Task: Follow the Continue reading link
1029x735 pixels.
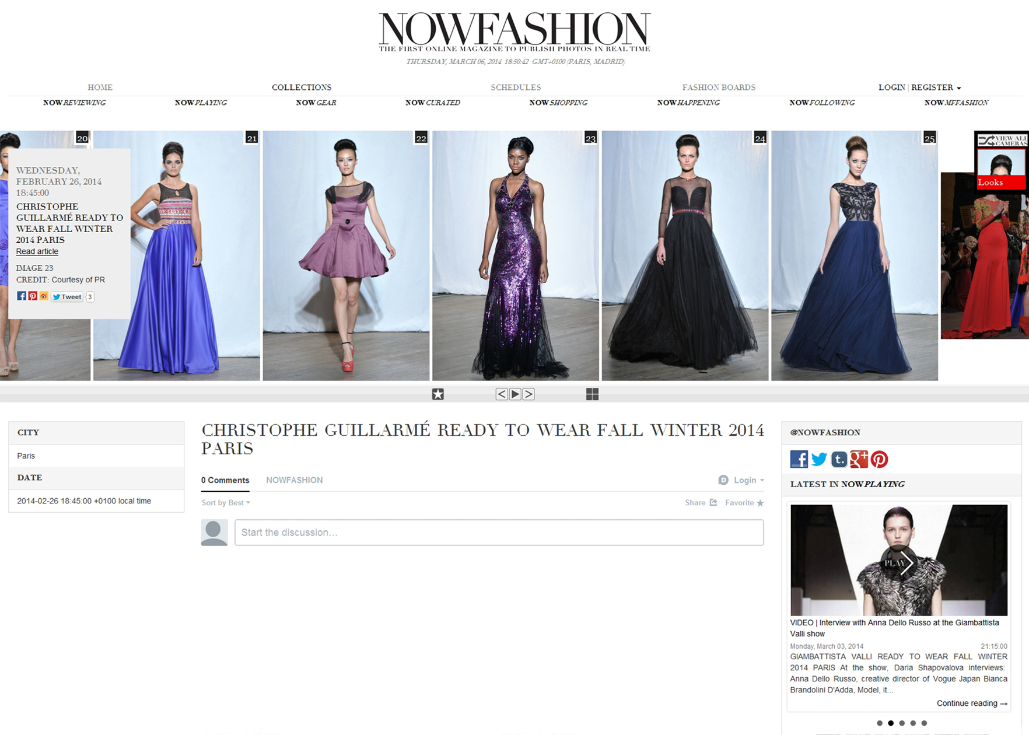Action: coord(972,703)
